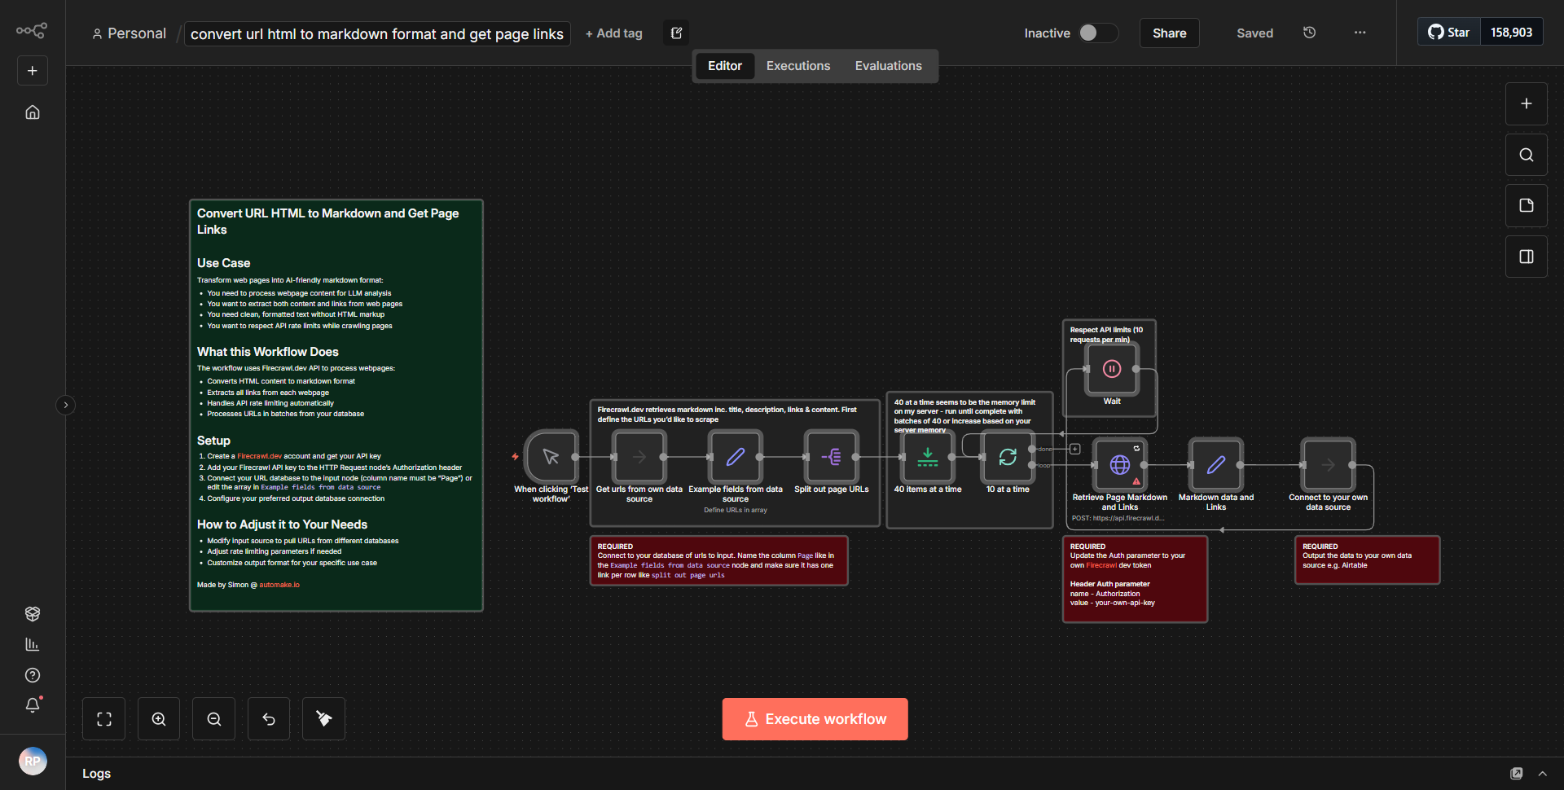Click the add node plus button on canvas
Image resolution: width=1564 pixels, height=790 pixels.
click(1526, 103)
